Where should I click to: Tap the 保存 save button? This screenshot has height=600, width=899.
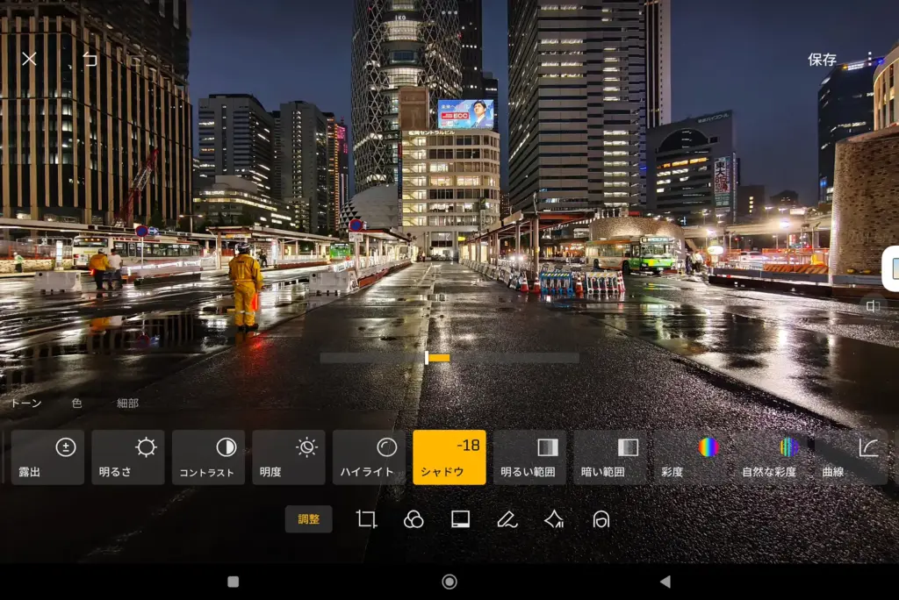pos(820,59)
